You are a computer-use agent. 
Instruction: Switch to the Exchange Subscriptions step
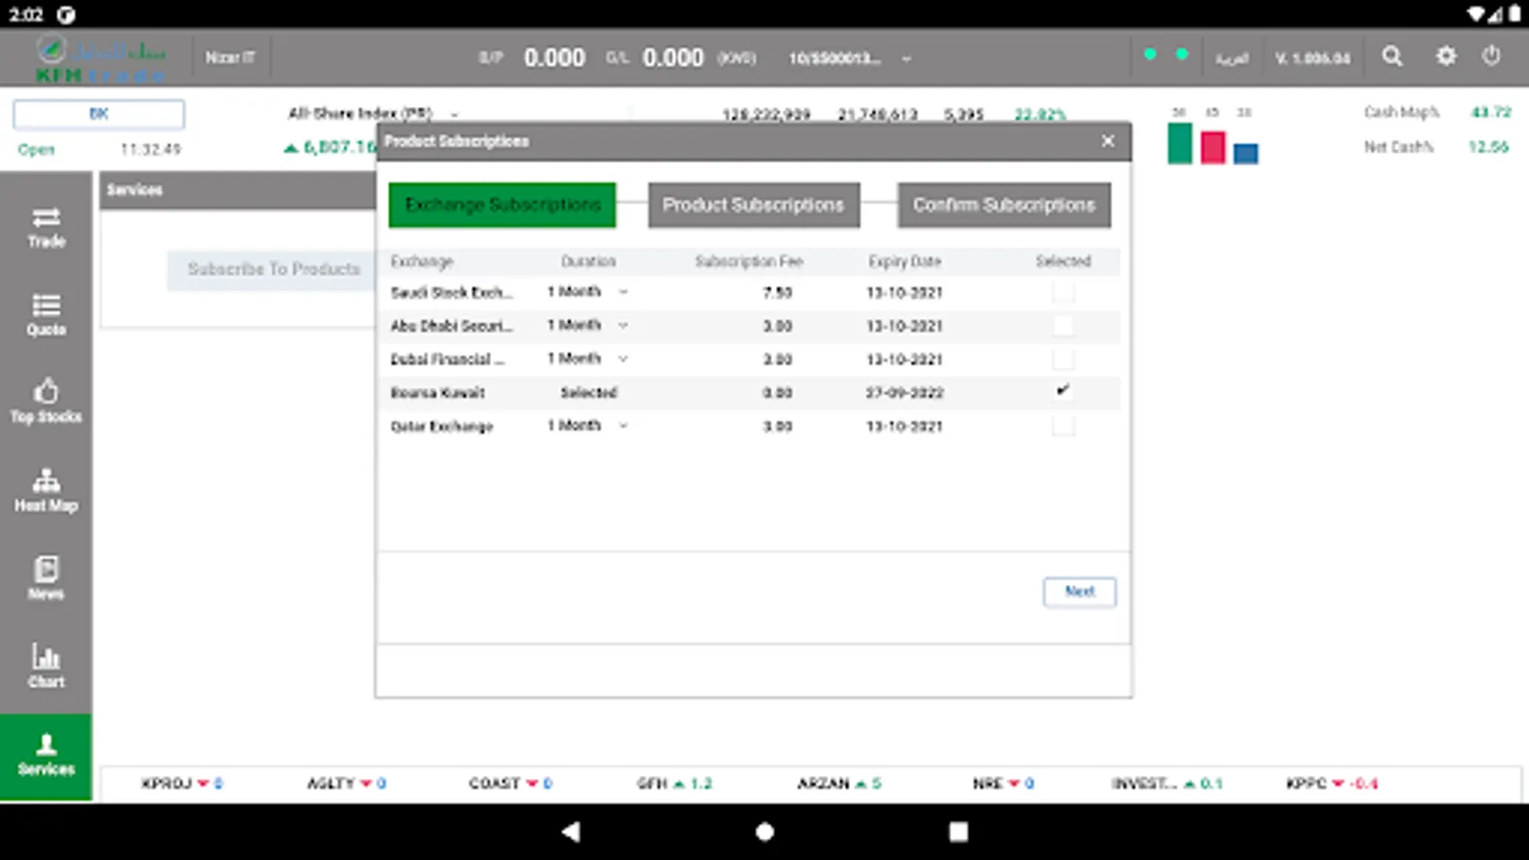point(502,204)
